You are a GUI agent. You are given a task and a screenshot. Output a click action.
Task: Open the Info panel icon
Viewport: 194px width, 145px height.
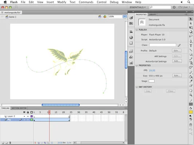[x=131, y=37]
